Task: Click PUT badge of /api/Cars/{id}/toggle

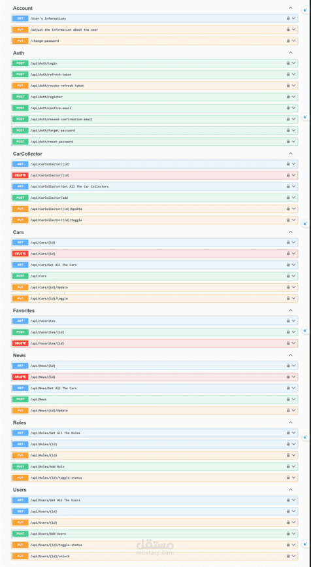Action: [x=20, y=298]
